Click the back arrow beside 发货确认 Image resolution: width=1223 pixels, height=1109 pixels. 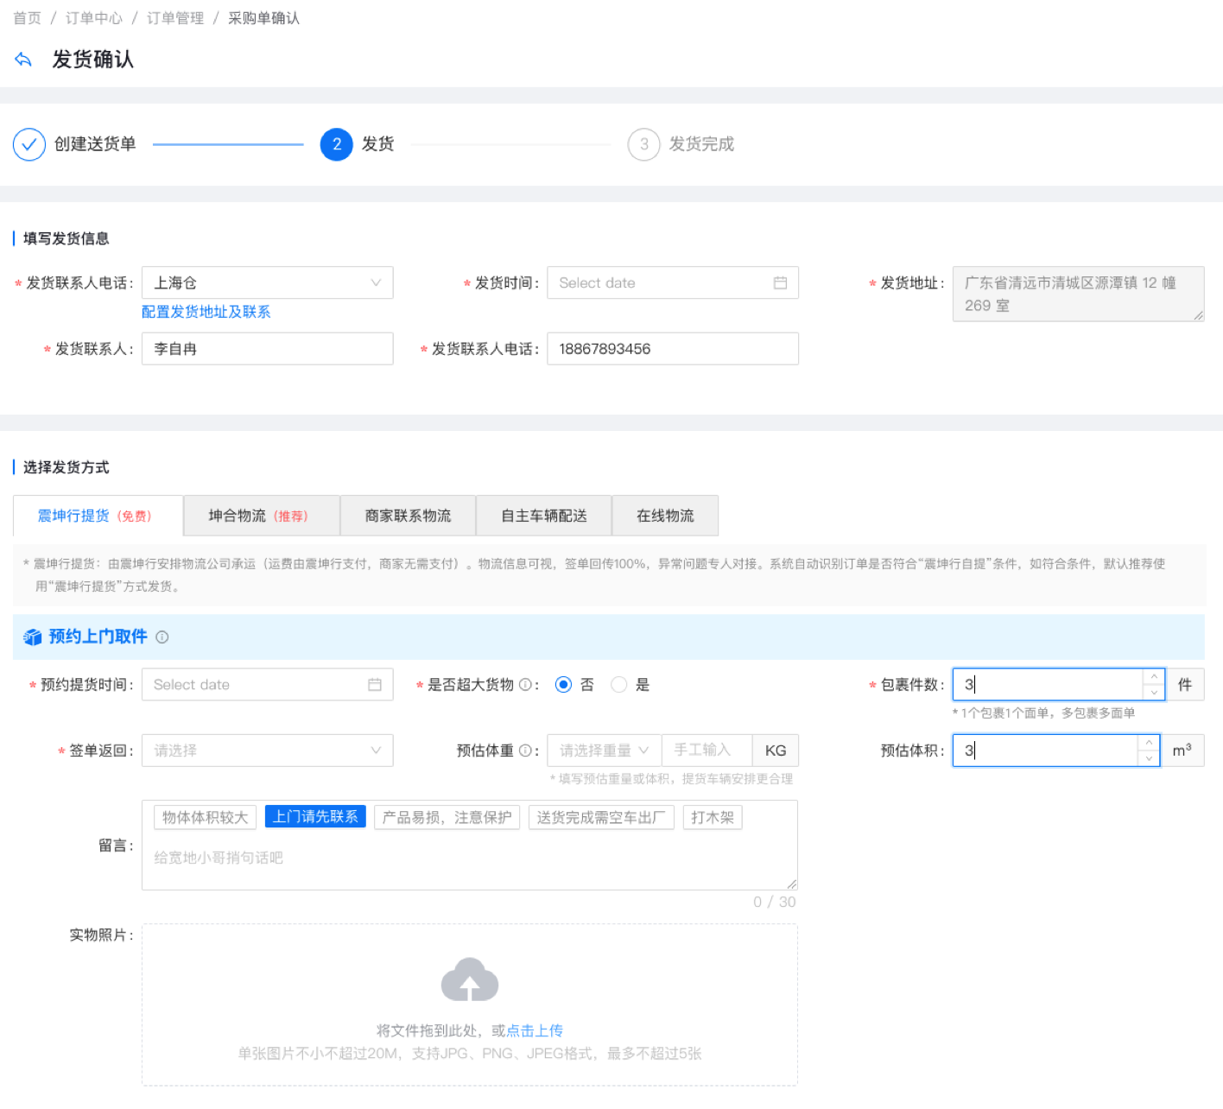pos(23,60)
